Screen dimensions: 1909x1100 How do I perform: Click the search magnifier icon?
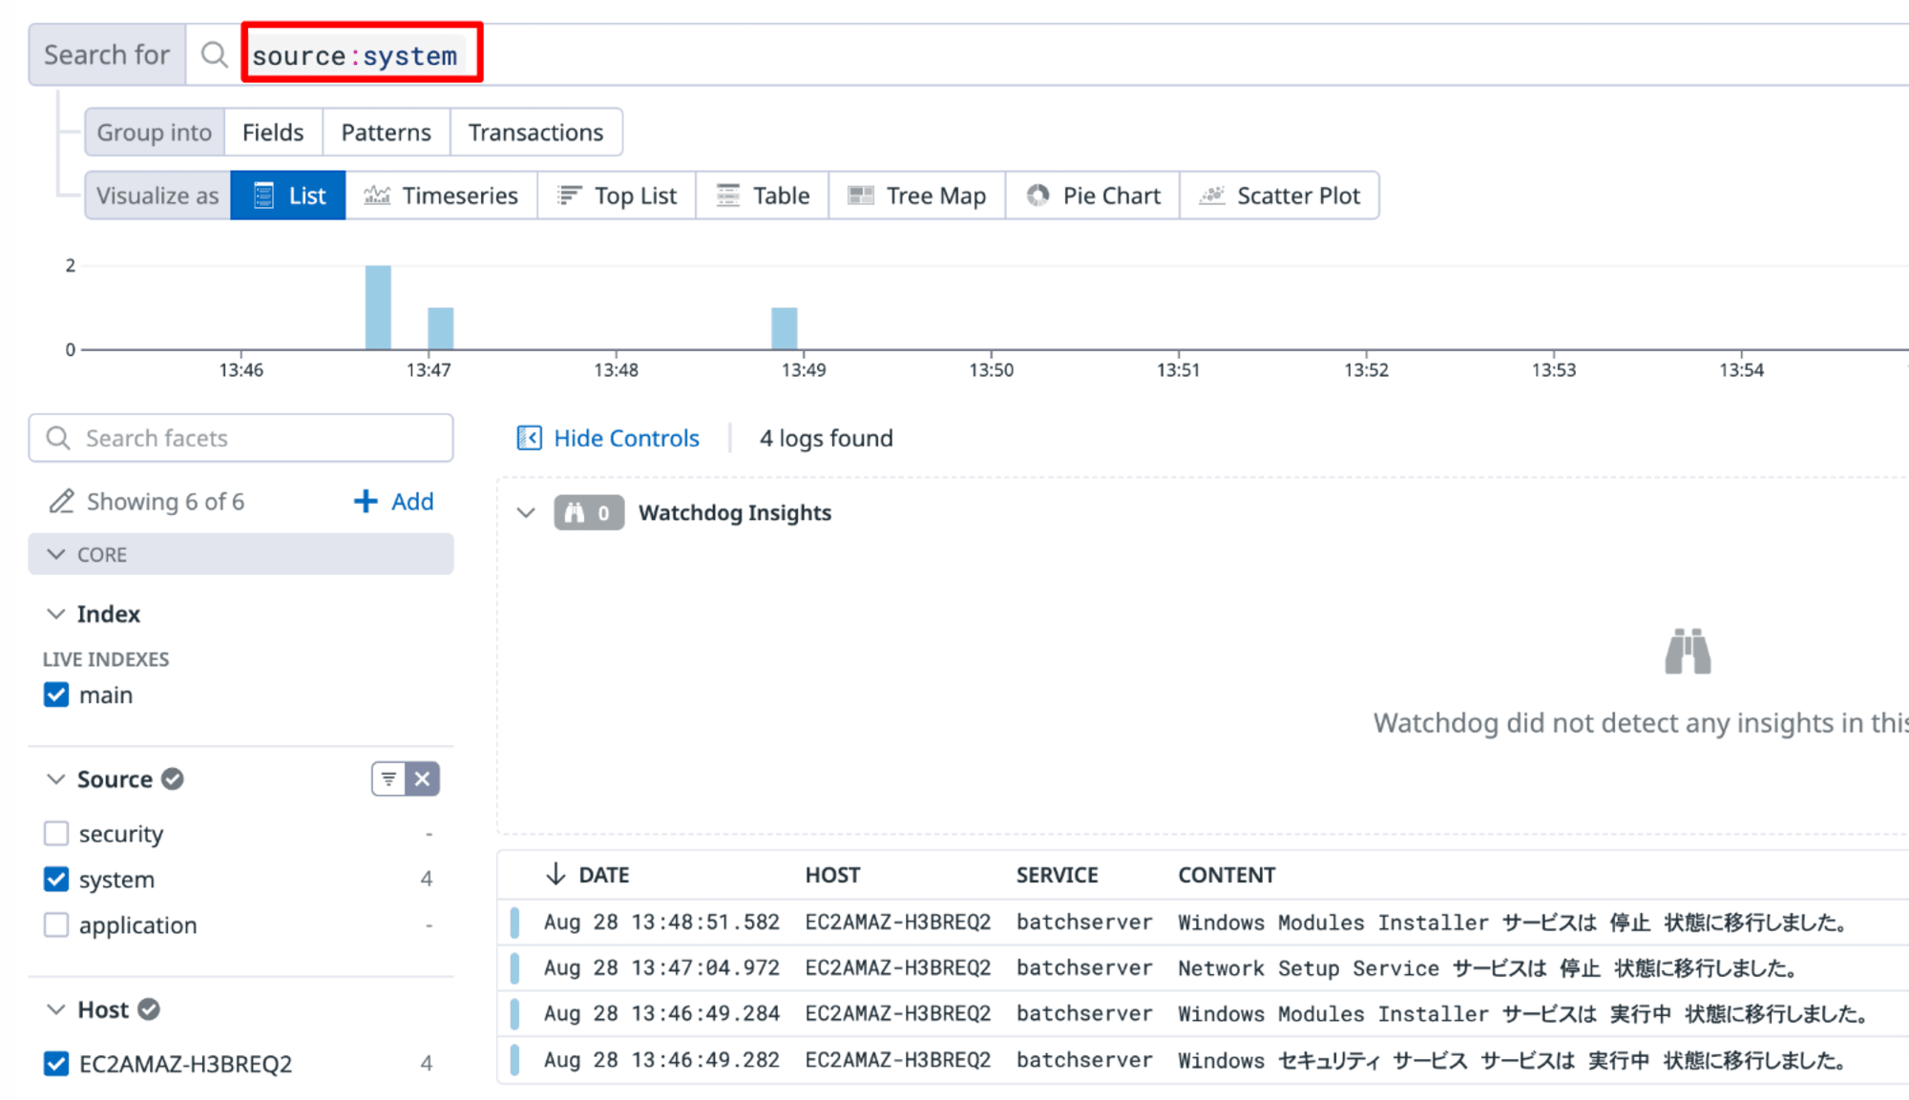pos(214,55)
